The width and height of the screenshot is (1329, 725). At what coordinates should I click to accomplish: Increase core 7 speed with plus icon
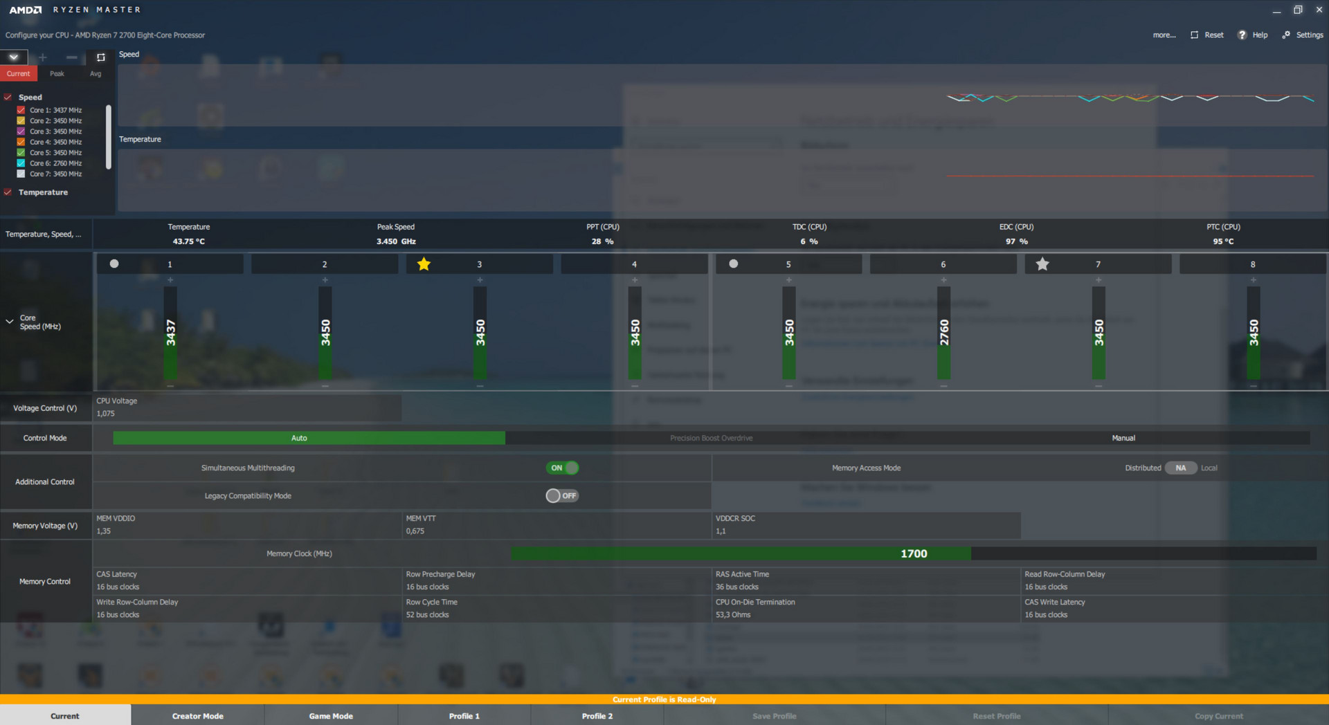(1099, 280)
